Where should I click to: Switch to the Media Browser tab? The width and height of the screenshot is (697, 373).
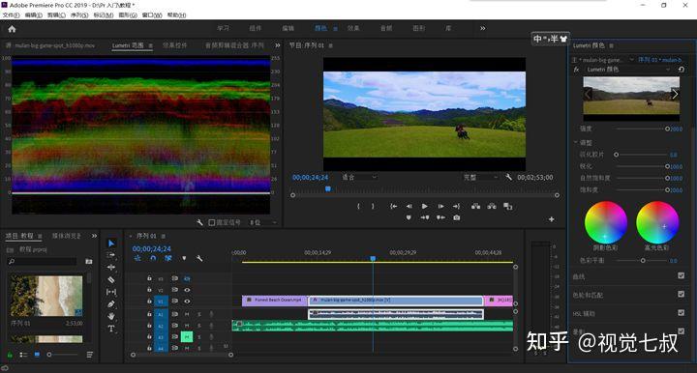tap(67, 236)
